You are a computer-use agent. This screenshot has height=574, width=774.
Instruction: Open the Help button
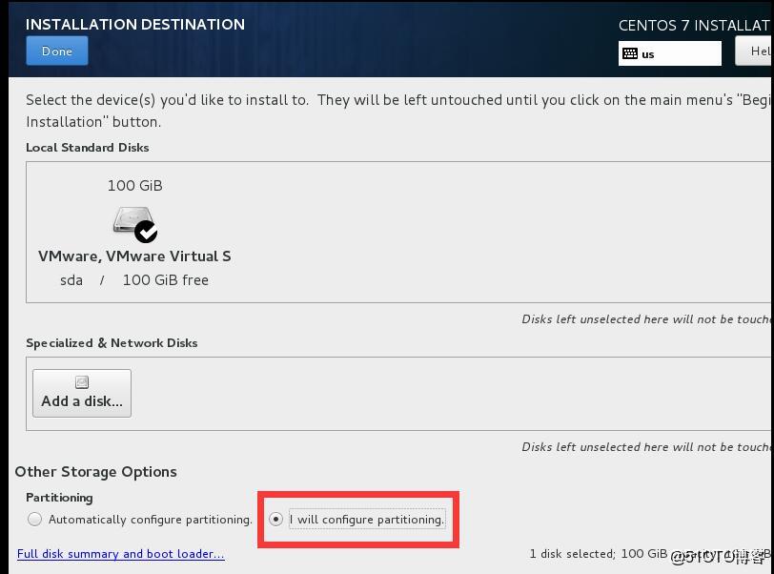[754, 51]
